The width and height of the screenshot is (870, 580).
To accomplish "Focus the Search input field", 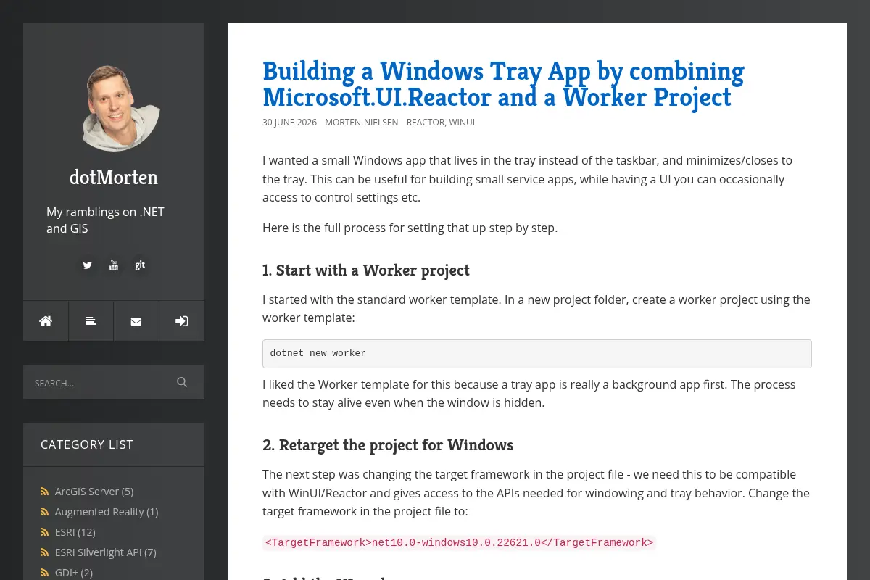I will (x=101, y=382).
